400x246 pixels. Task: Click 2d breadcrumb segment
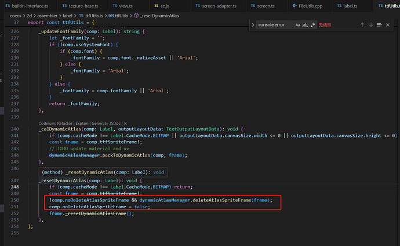30,16
